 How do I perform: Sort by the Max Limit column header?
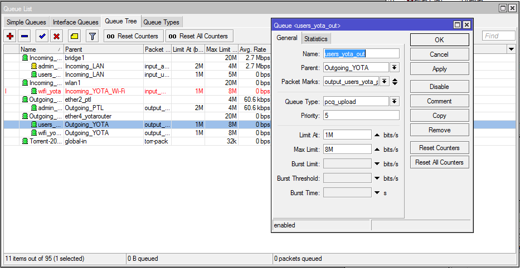[x=221, y=49]
